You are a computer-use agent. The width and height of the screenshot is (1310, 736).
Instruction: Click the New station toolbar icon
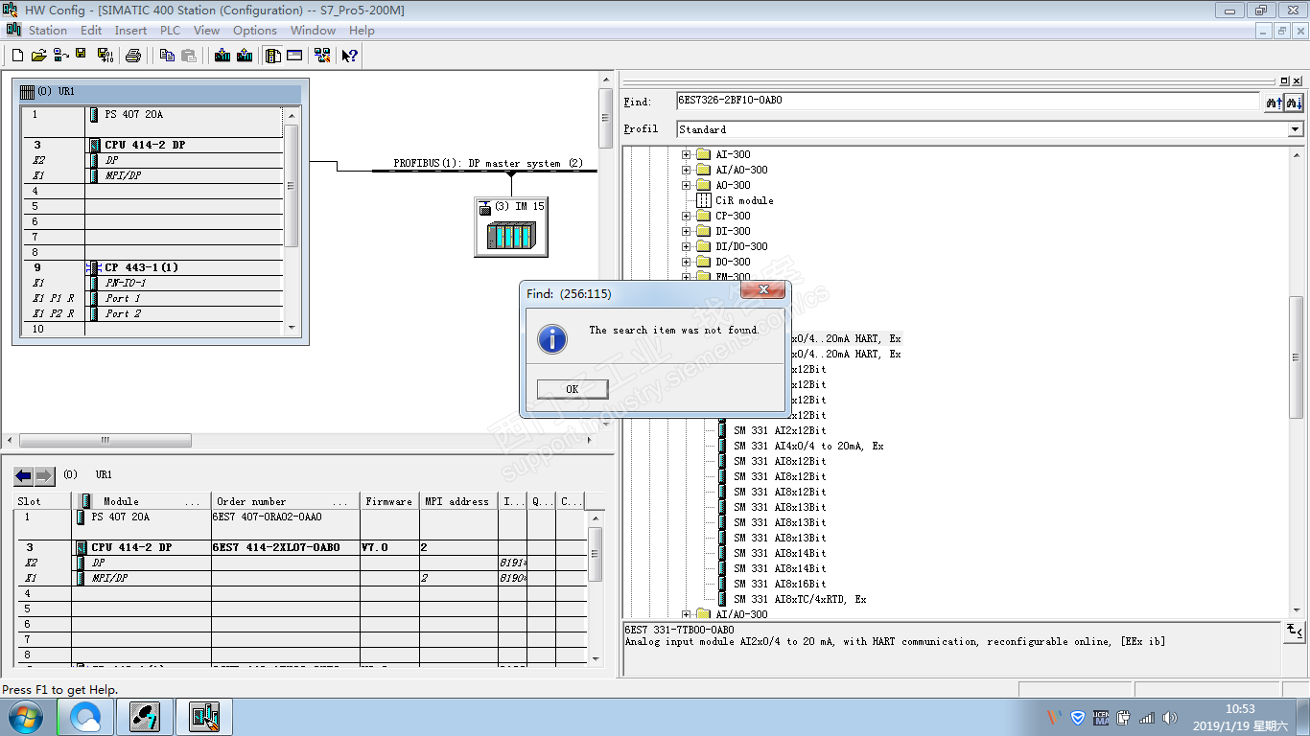pyautogui.click(x=17, y=56)
